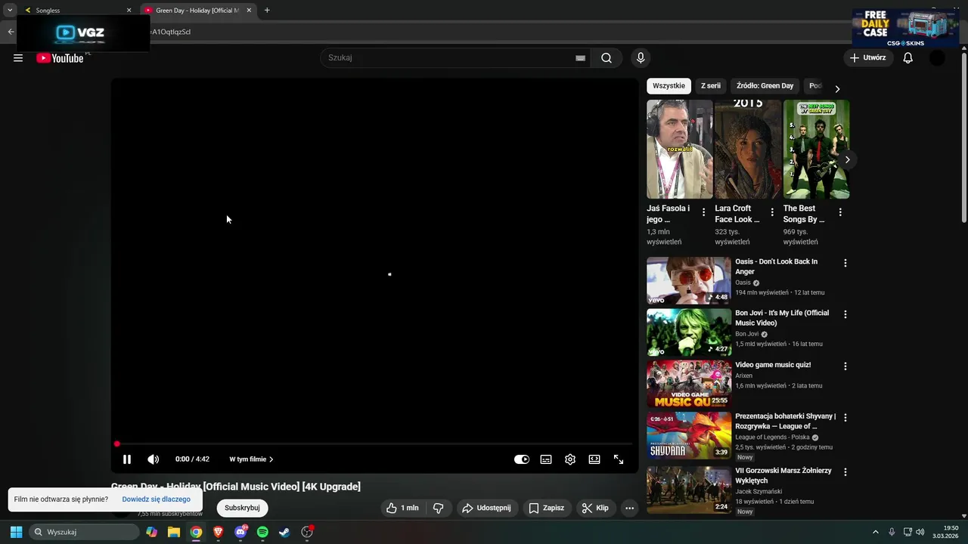Open options for Video game music quiz
This screenshot has width=968, height=544.
pyautogui.click(x=845, y=366)
